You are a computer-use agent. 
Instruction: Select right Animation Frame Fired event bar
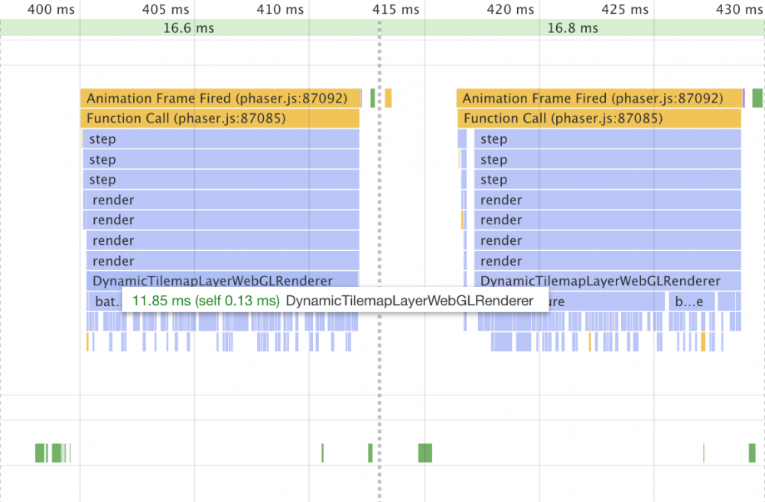coord(600,98)
